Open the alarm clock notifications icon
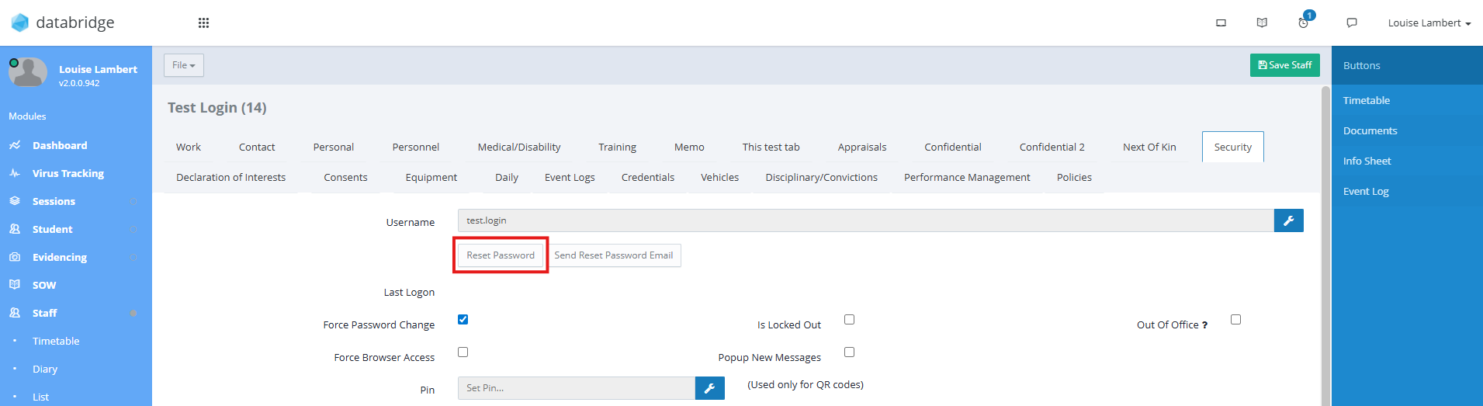 tap(1304, 23)
